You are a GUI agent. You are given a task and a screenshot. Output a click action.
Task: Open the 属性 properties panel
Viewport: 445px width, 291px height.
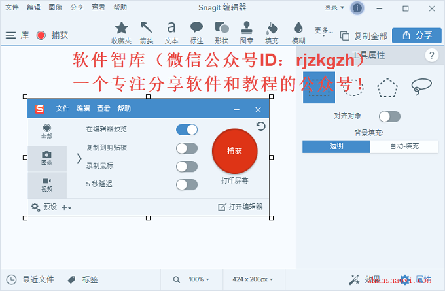coord(415,280)
